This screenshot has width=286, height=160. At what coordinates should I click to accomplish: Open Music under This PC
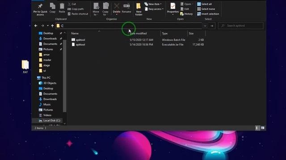[x=47, y=104]
